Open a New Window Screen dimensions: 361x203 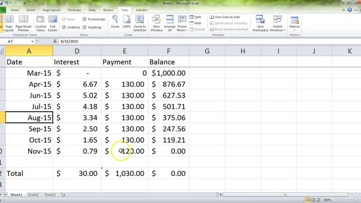point(156,23)
